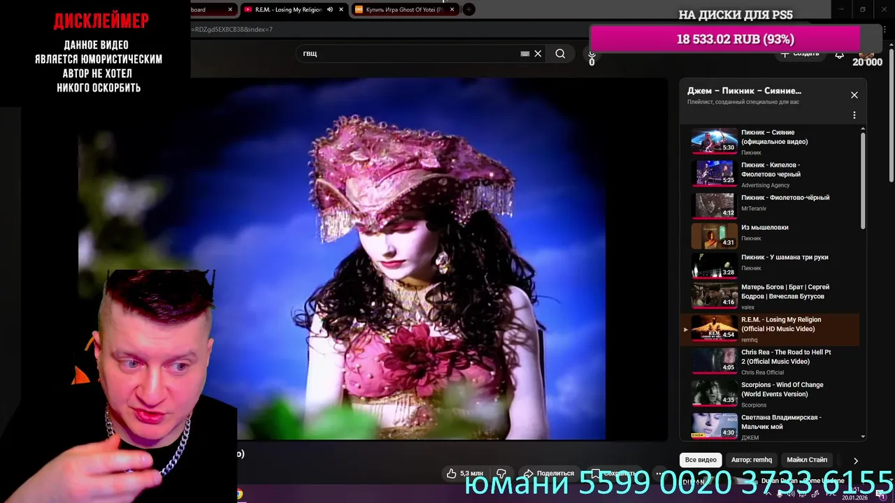Image resolution: width=895 pixels, height=503 pixels.
Task: Switch to Ghost Of Yotei shop tab
Action: (406, 10)
